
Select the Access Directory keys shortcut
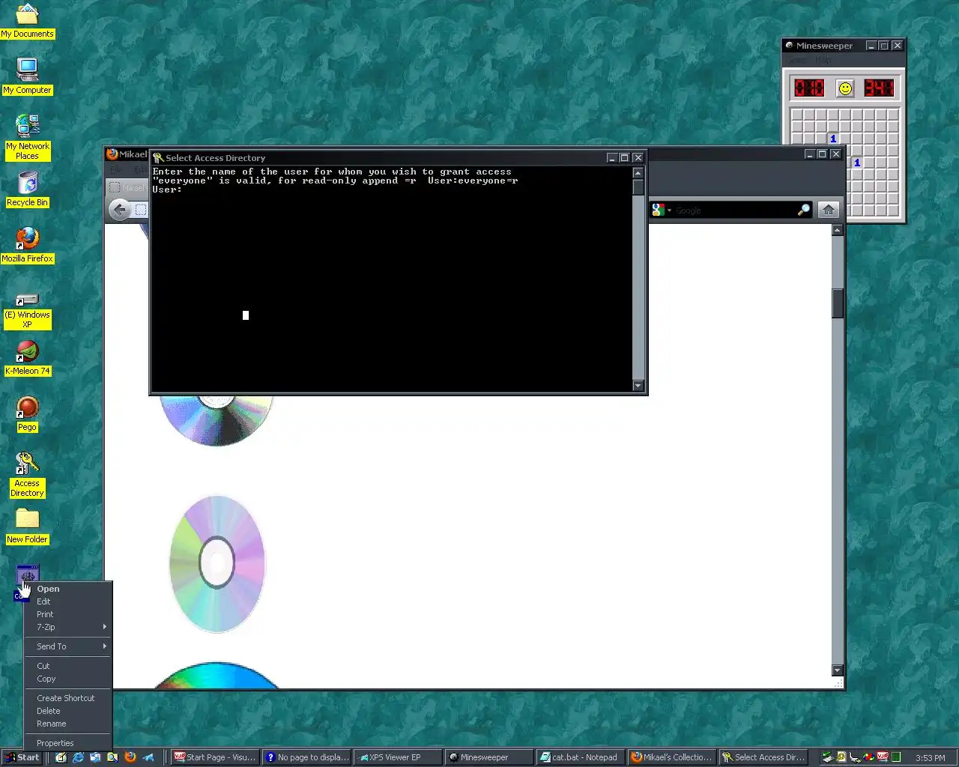pyautogui.click(x=27, y=475)
